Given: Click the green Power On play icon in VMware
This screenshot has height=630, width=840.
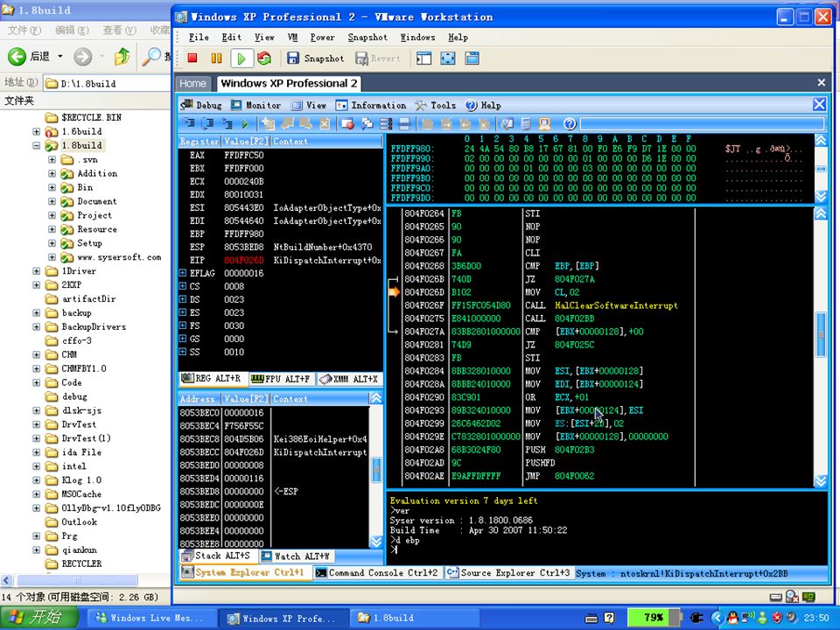Looking at the screenshot, I should point(241,58).
